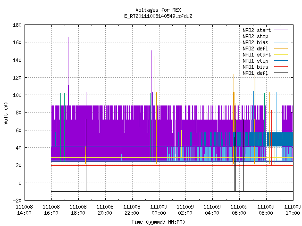Viewport: 302px width, 226px height.
Task: Click the 111008 14:00 time tick label
Action: [x=24, y=210]
